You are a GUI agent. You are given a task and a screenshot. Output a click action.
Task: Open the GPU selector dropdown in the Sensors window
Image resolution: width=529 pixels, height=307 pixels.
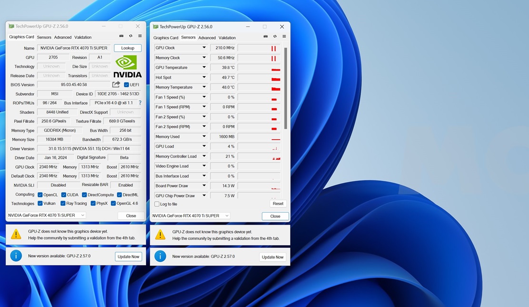pos(190,216)
